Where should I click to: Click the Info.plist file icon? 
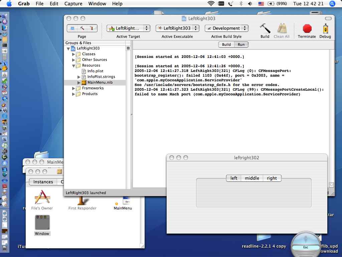[84, 71]
